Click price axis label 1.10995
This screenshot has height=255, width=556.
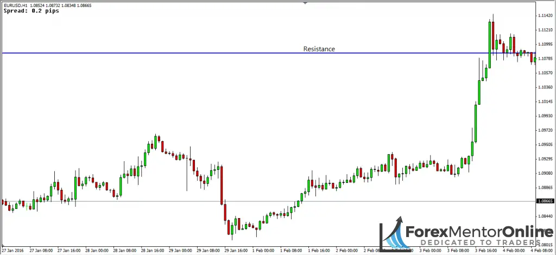[545, 44]
